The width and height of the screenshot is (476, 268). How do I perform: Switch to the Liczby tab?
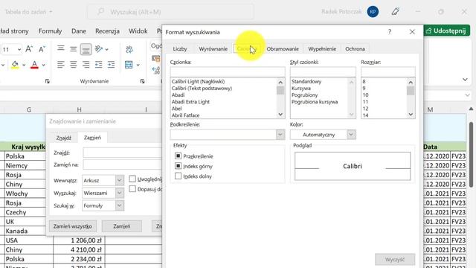coord(180,48)
